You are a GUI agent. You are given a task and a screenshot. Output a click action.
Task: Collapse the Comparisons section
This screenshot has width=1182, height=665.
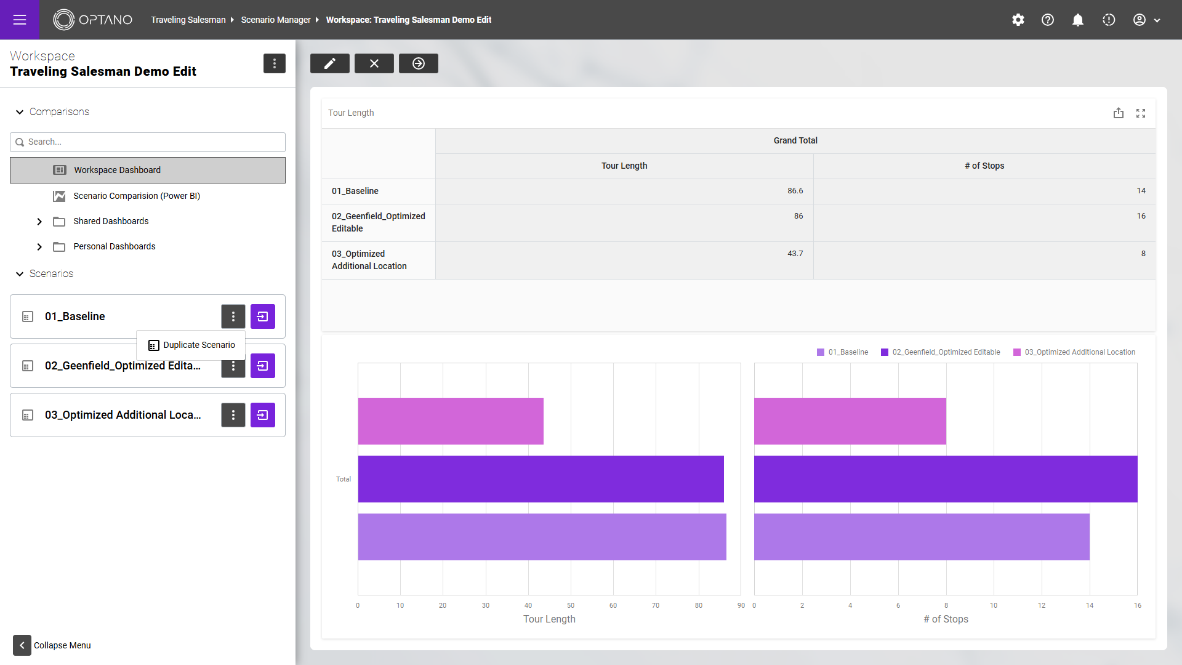coord(20,111)
